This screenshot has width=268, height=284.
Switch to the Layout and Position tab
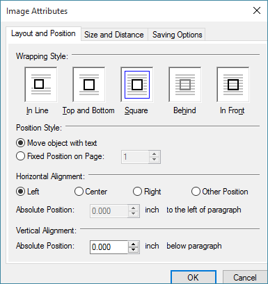tap(43, 34)
